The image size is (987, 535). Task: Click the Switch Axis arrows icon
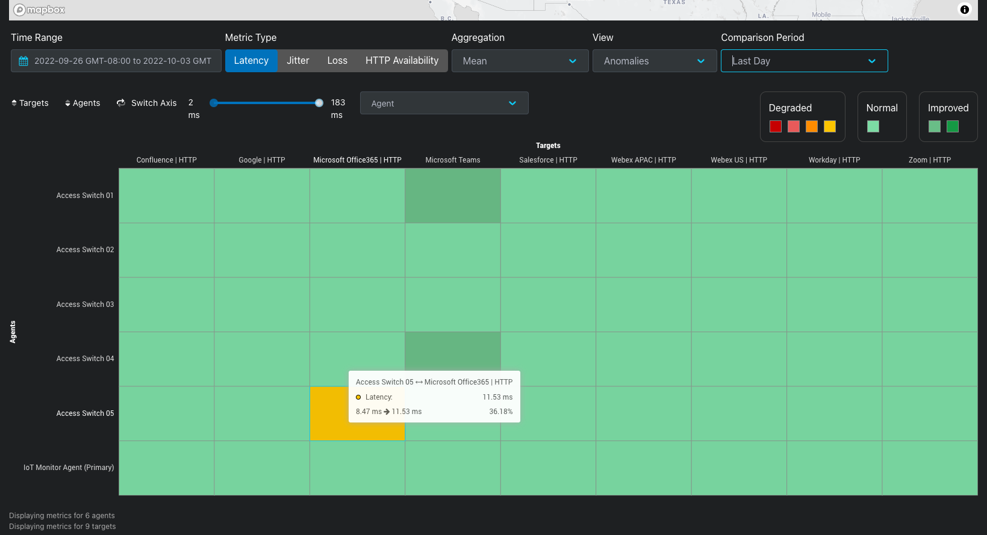click(x=121, y=103)
